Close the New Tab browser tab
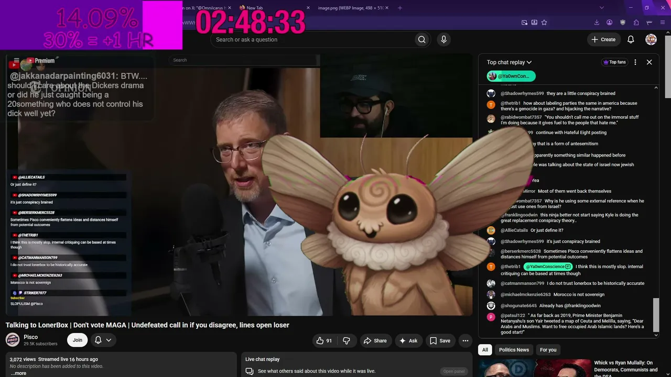The height and width of the screenshot is (377, 671). click(x=308, y=8)
